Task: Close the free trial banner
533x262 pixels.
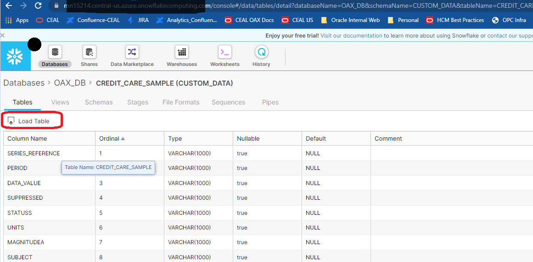Action: click(3, 35)
